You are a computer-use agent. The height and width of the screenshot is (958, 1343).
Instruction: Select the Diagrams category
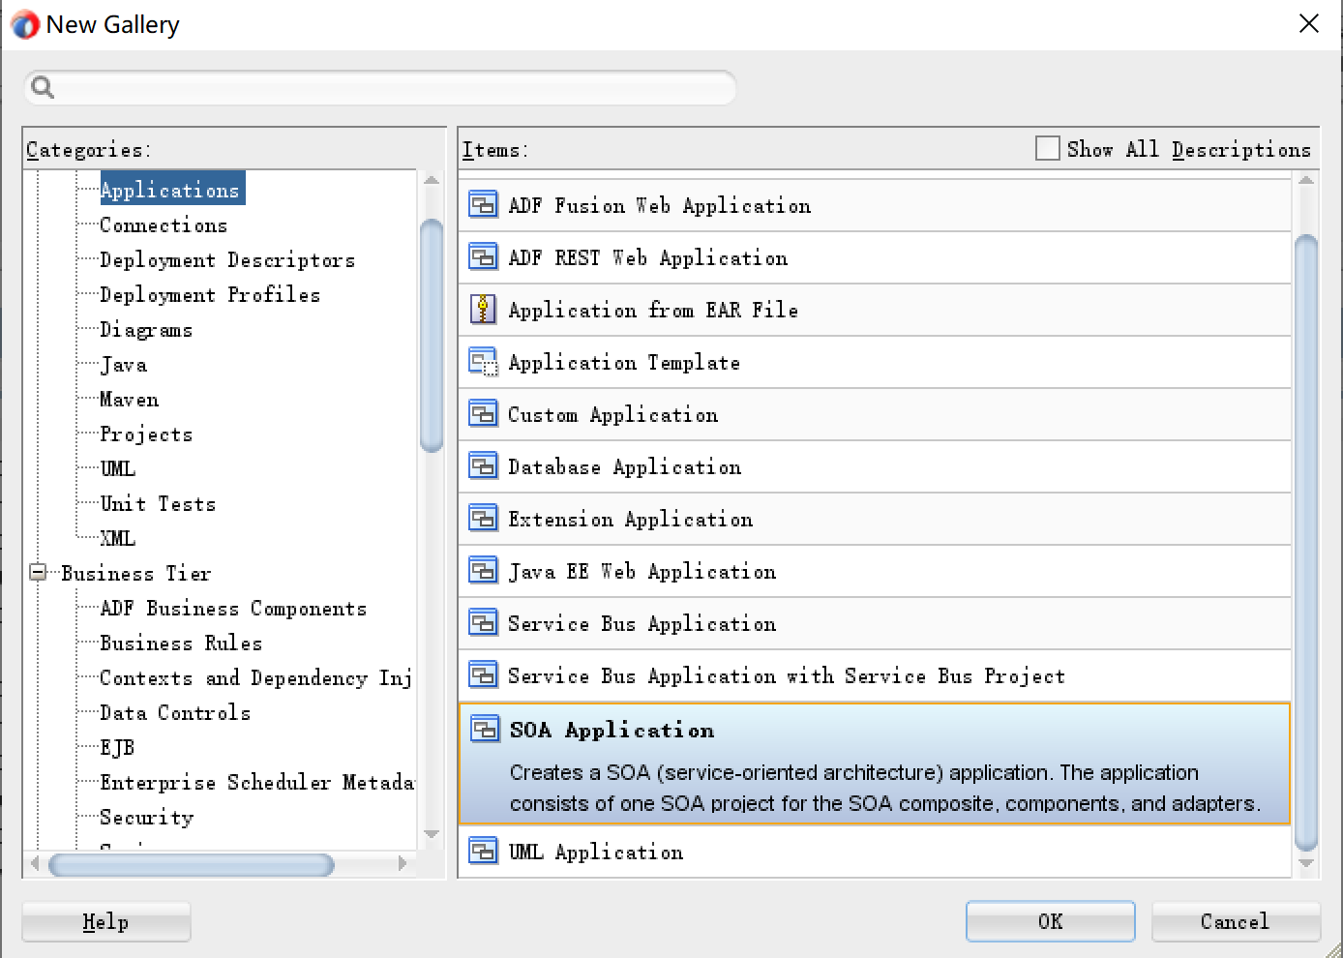[x=146, y=330]
